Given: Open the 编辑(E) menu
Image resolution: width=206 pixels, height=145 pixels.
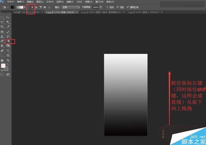Looking at the screenshot, I should [x=21, y=2].
